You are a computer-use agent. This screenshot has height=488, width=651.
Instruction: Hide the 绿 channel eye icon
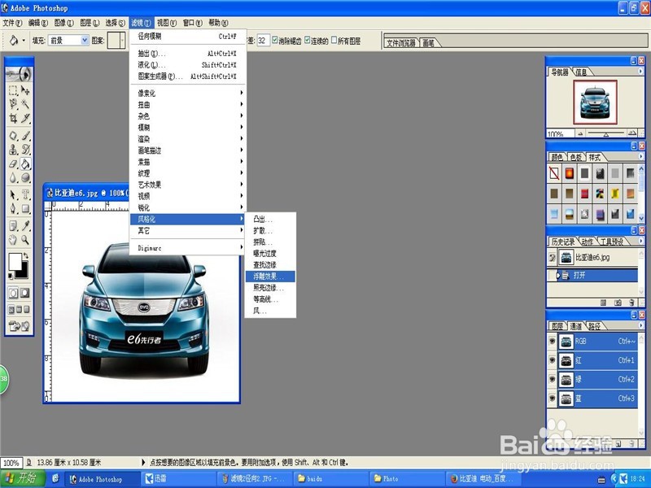553,379
